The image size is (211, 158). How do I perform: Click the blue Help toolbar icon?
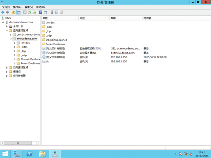click(41, 12)
